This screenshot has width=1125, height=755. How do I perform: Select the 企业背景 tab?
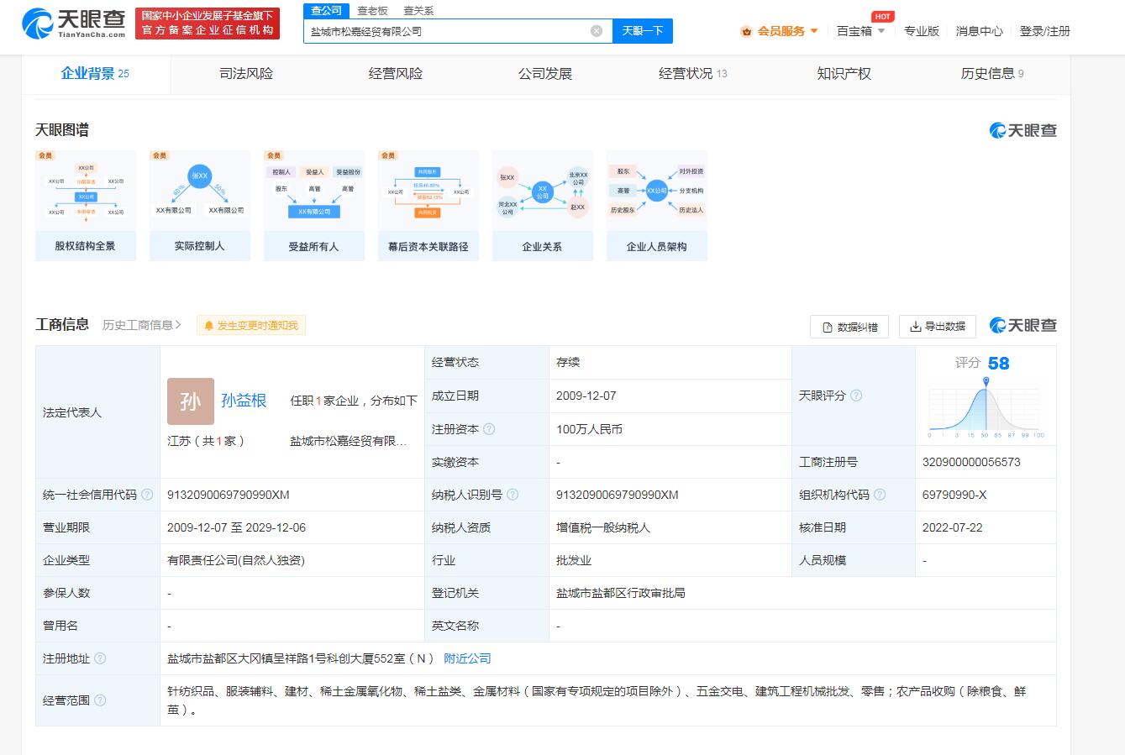(x=96, y=74)
